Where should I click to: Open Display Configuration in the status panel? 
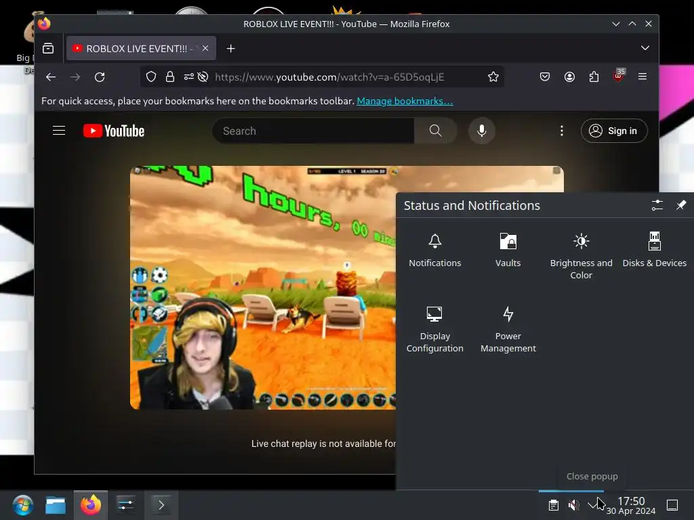(434, 330)
